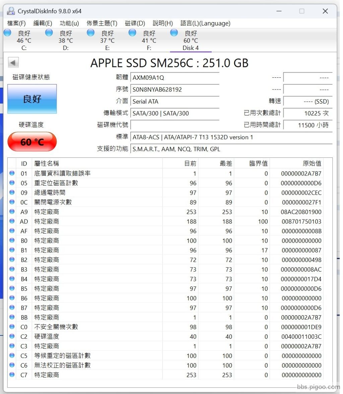
Task: Select Disk 4 status orb at 60 °C
Action: click(174, 33)
